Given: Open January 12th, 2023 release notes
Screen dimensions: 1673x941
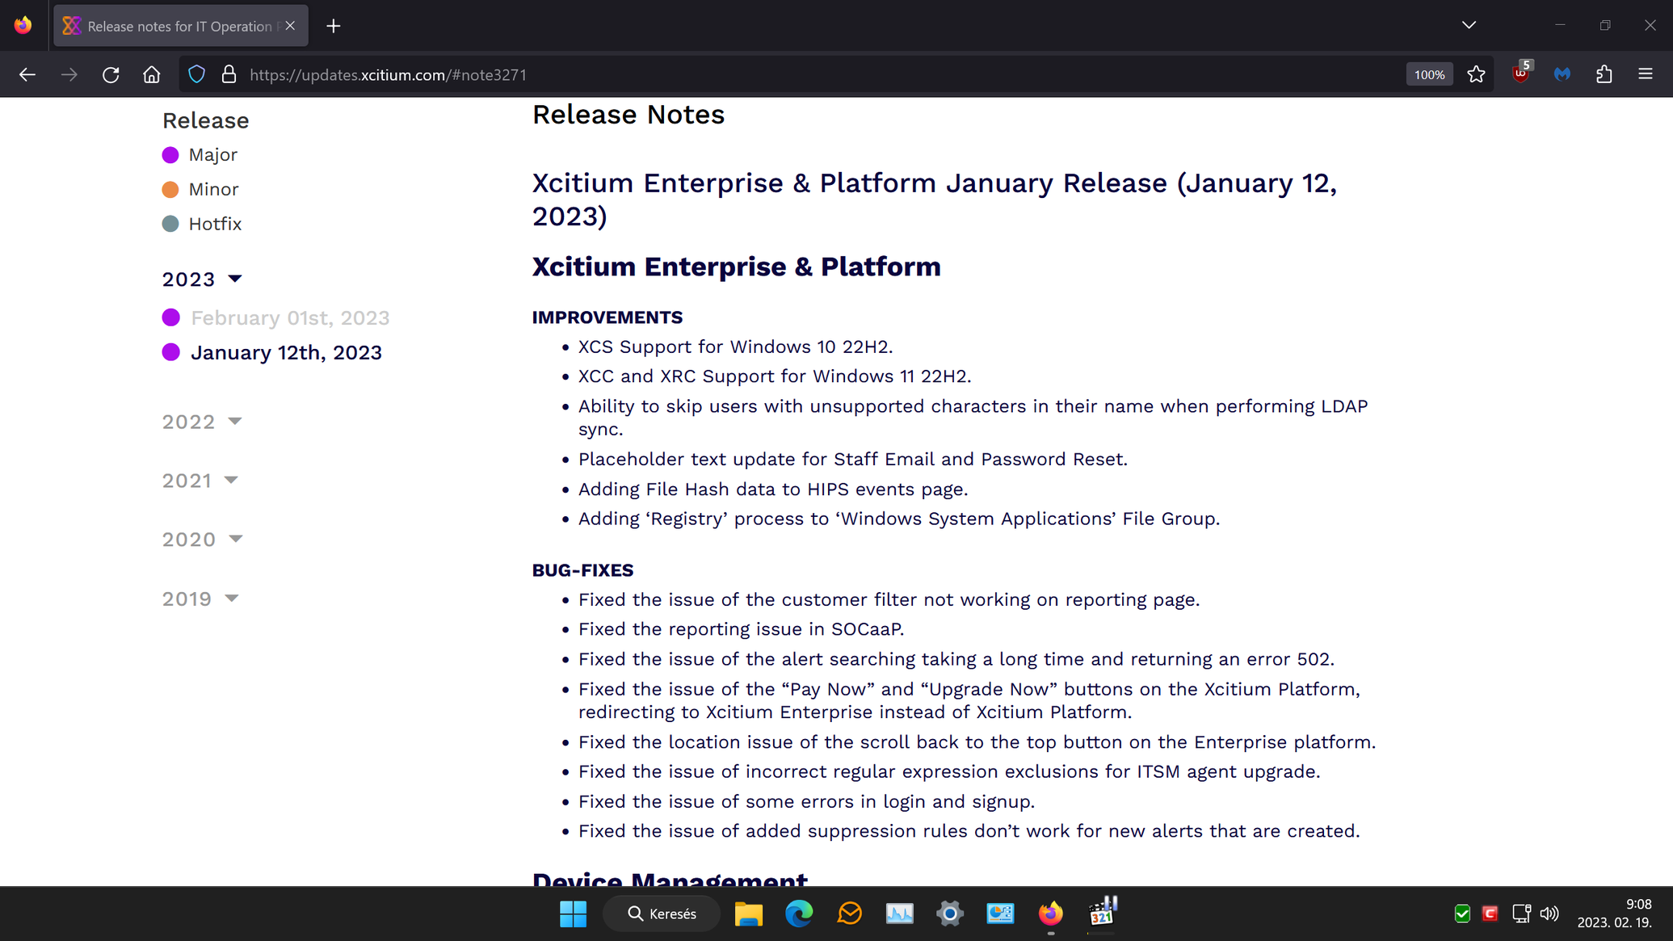Looking at the screenshot, I should (x=286, y=352).
